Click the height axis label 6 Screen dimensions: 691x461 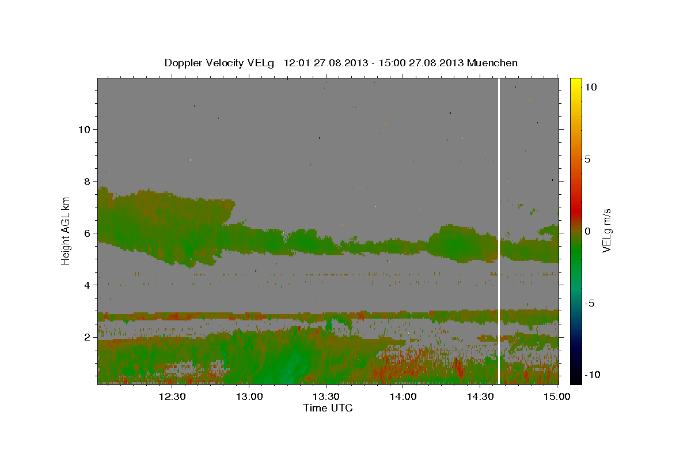[88, 233]
